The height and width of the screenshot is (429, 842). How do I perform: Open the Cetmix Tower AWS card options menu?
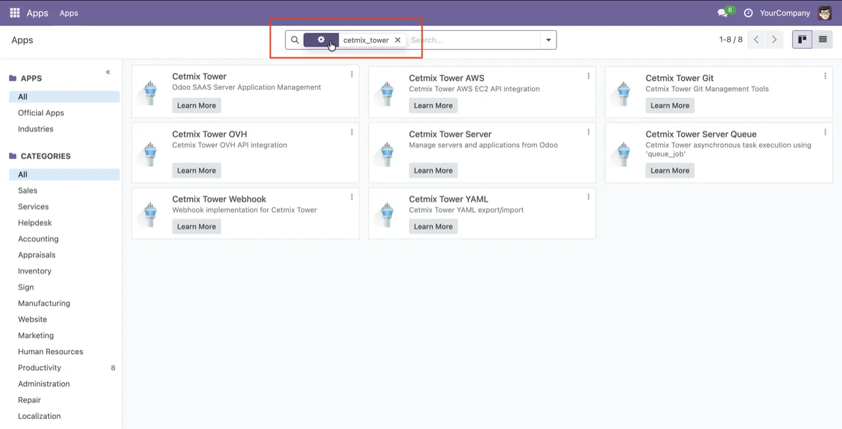pyautogui.click(x=588, y=76)
